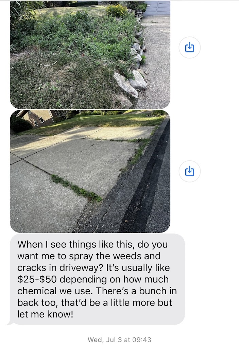Click the yellow flowers in the lawn photo
This screenshot has height=348, width=239.
[117, 11]
